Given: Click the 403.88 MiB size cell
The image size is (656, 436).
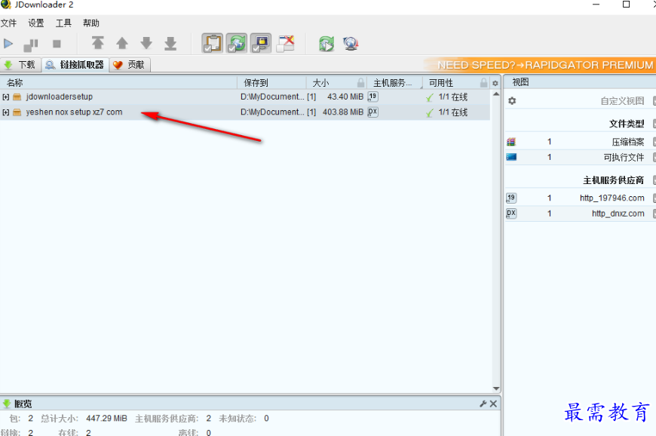Looking at the screenshot, I should click(343, 112).
